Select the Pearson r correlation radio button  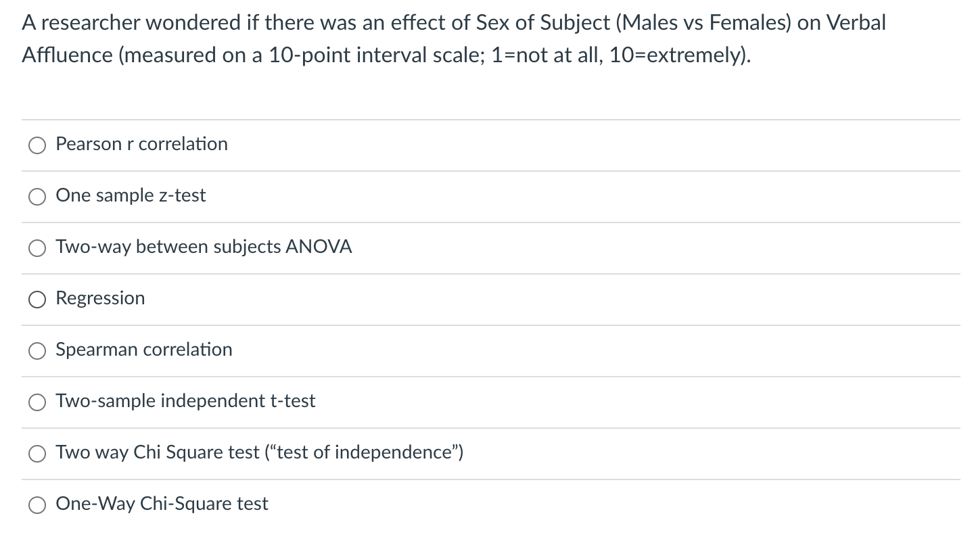(37, 145)
